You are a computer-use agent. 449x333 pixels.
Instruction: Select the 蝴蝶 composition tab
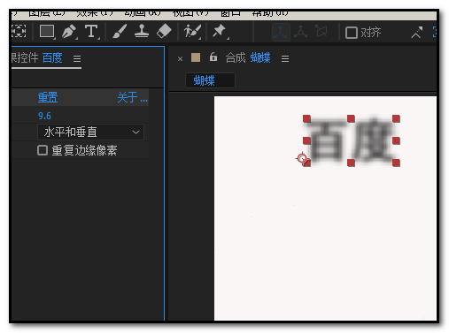click(210, 80)
